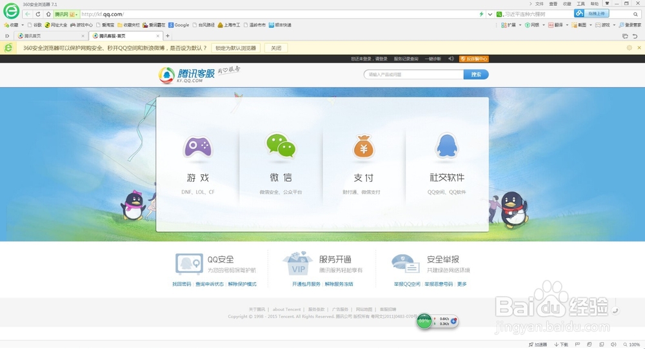Click the 支付 money bag icon

tap(364, 146)
